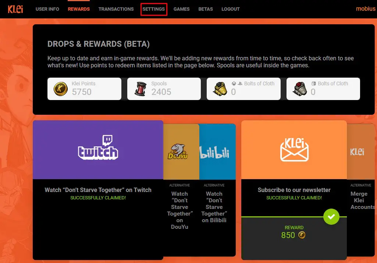Open the User Info tab
Viewport: 377px width, 263px height.
pos(47,9)
